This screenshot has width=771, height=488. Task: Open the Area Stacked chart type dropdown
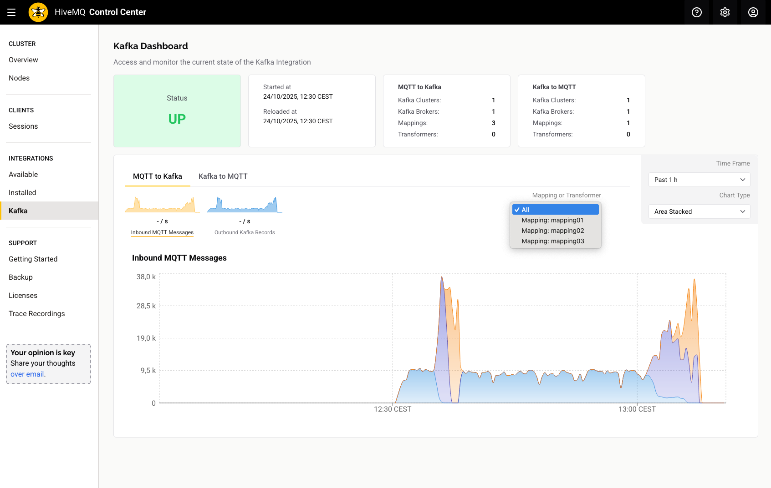[x=699, y=211]
